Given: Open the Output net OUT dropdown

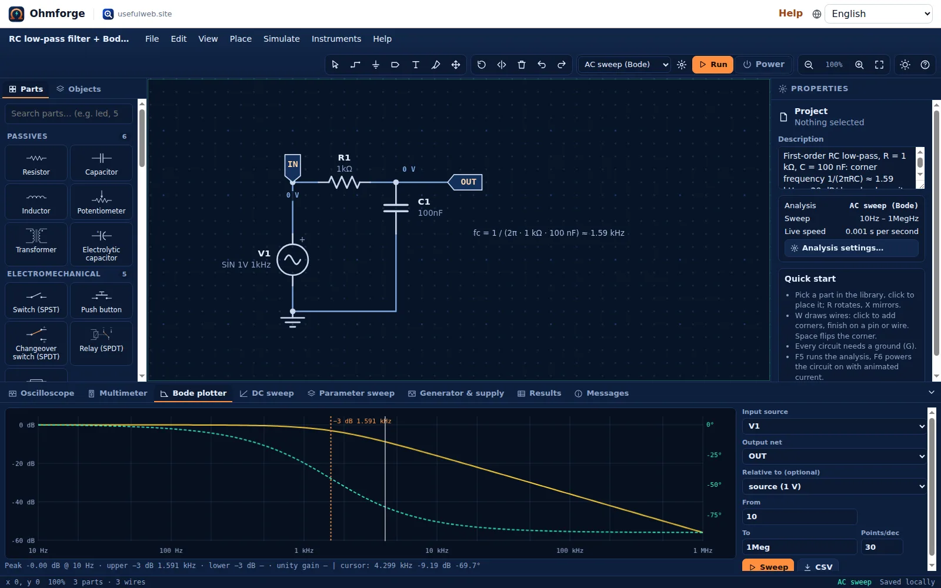Looking at the screenshot, I should tap(835, 456).
